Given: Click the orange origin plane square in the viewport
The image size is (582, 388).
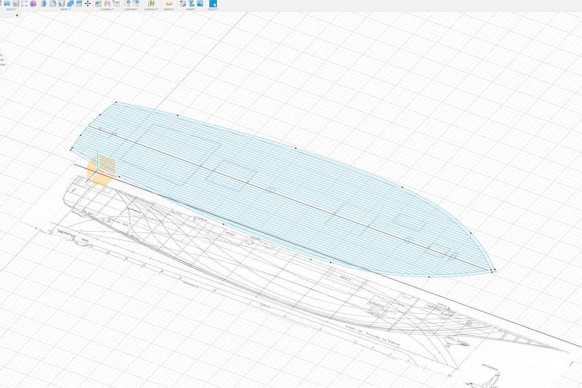Looking at the screenshot, I should 100,170.
